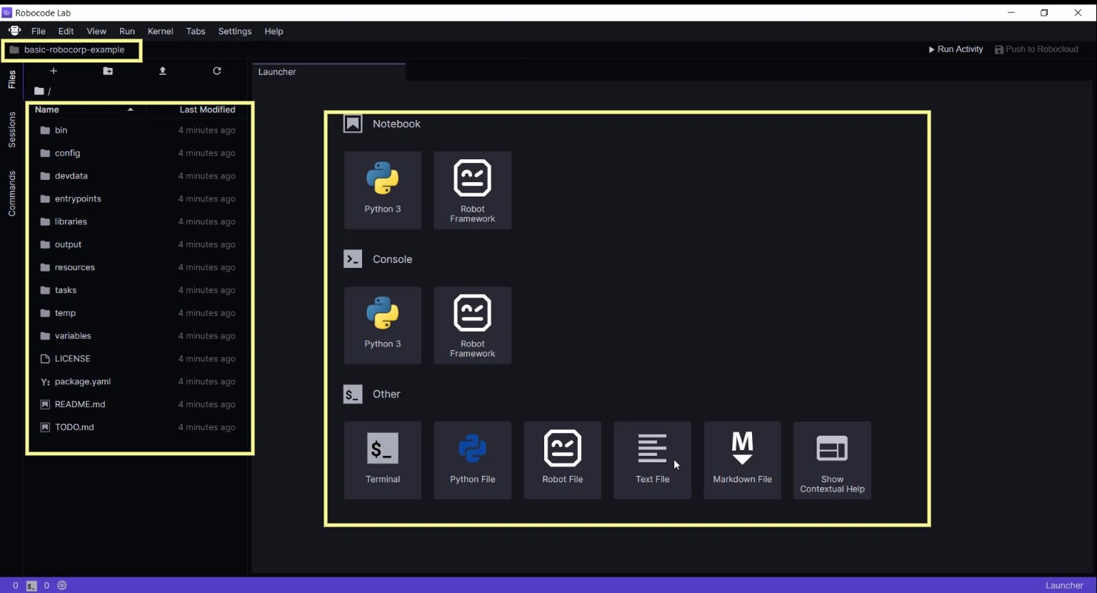Click the plus icon for new launcher
The width and height of the screenshot is (1097, 593).
54,71
